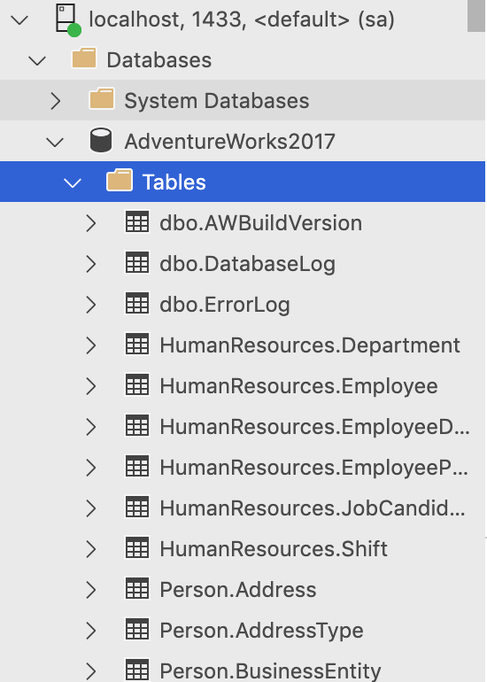Select the Person.BusinessEntity table

pyautogui.click(x=270, y=670)
